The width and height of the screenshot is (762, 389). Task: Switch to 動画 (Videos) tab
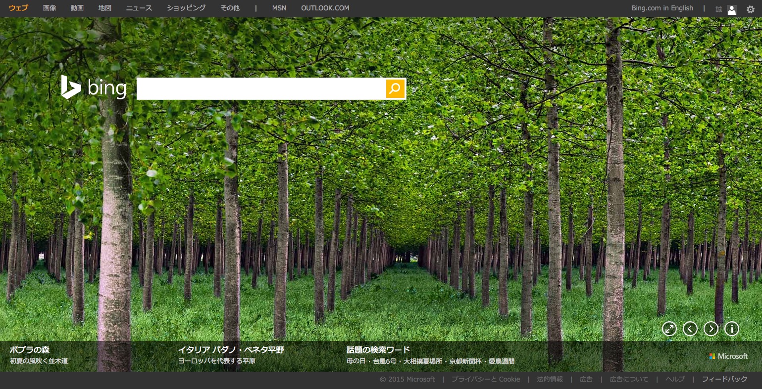(x=77, y=8)
